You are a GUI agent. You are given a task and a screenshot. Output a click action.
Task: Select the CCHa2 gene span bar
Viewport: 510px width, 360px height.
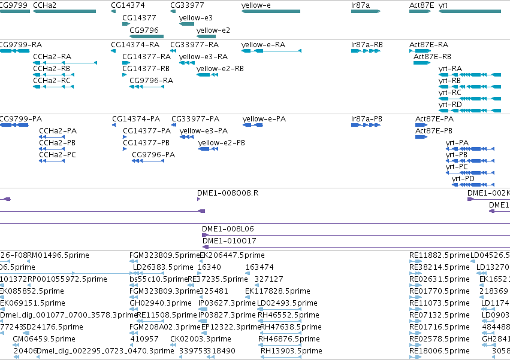point(64,11)
